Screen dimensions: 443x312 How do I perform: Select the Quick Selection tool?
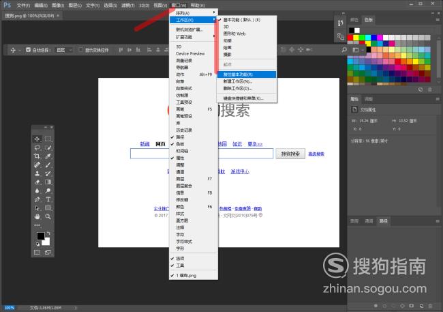pyautogui.click(x=48, y=147)
